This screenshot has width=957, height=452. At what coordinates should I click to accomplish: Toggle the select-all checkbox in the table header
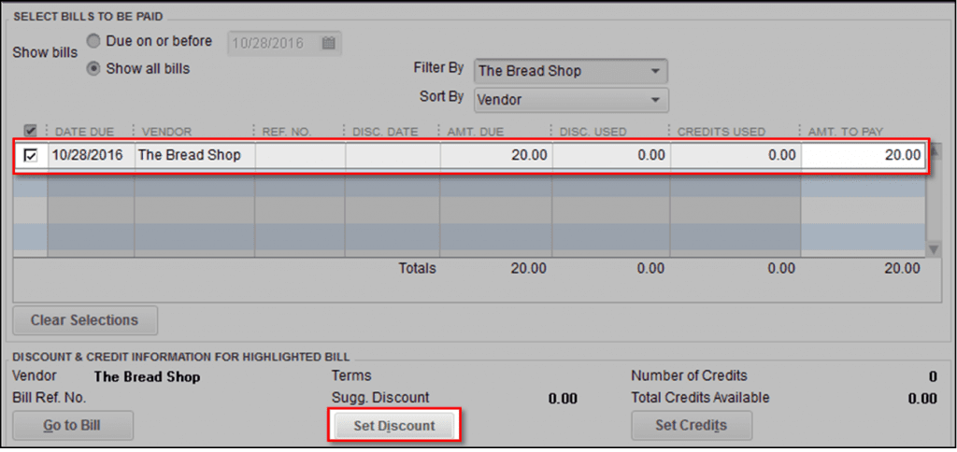(x=30, y=131)
